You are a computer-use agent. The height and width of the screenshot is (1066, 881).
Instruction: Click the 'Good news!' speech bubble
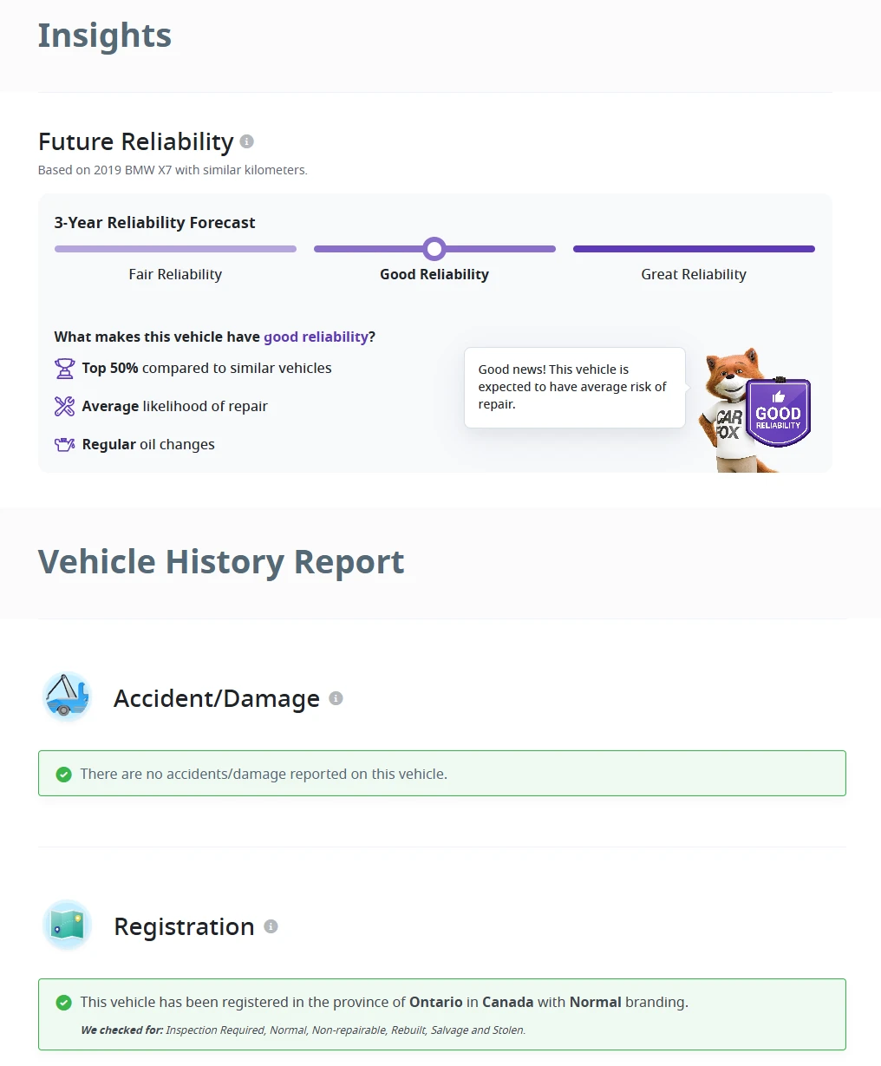[x=575, y=387]
